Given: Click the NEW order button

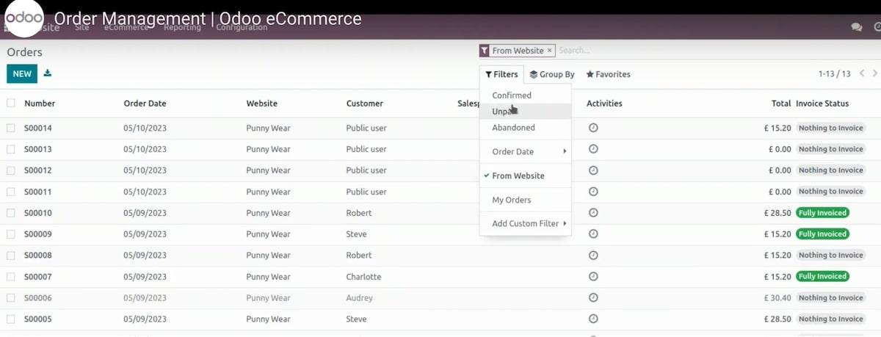Looking at the screenshot, I should (22, 73).
